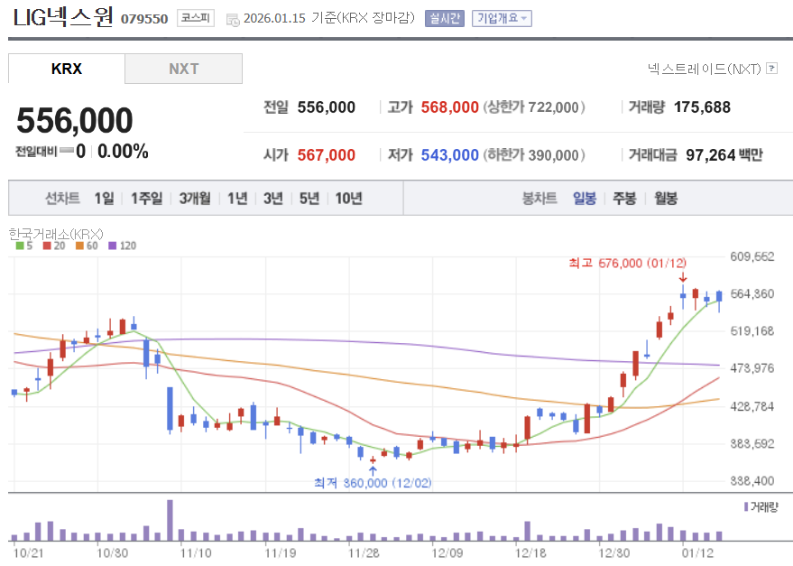Viewport: 793px width, 566px height.
Task: Click the 01/12 date axis label
Action: pos(697,552)
